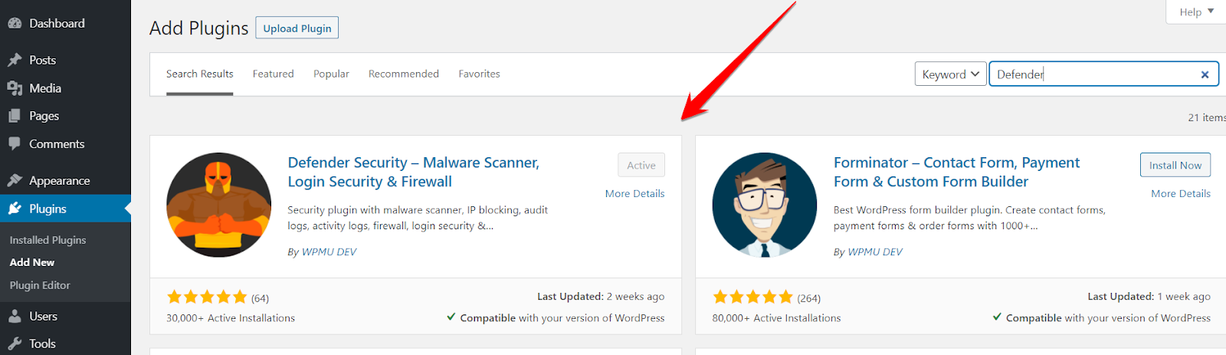
Task: Open More Details for Defender Security
Action: coord(634,193)
